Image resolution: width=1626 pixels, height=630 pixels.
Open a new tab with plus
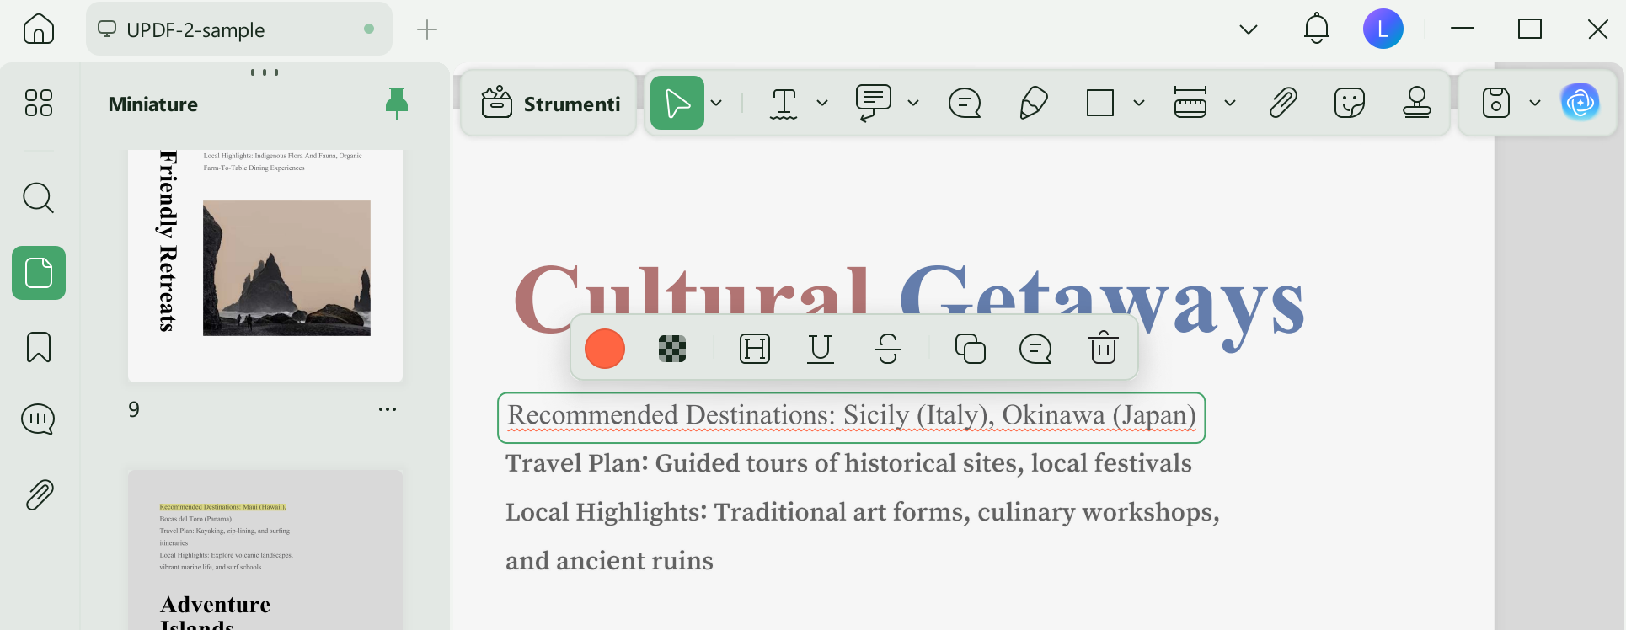427,29
